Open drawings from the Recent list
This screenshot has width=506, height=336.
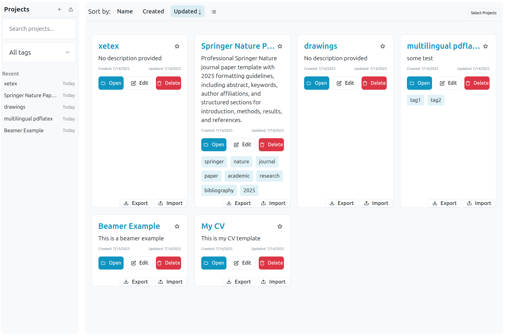[39, 107]
